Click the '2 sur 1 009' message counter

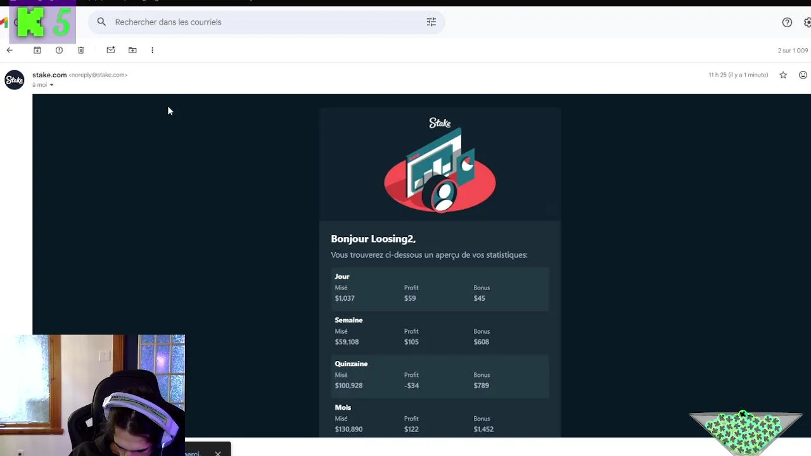pyautogui.click(x=793, y=51)
